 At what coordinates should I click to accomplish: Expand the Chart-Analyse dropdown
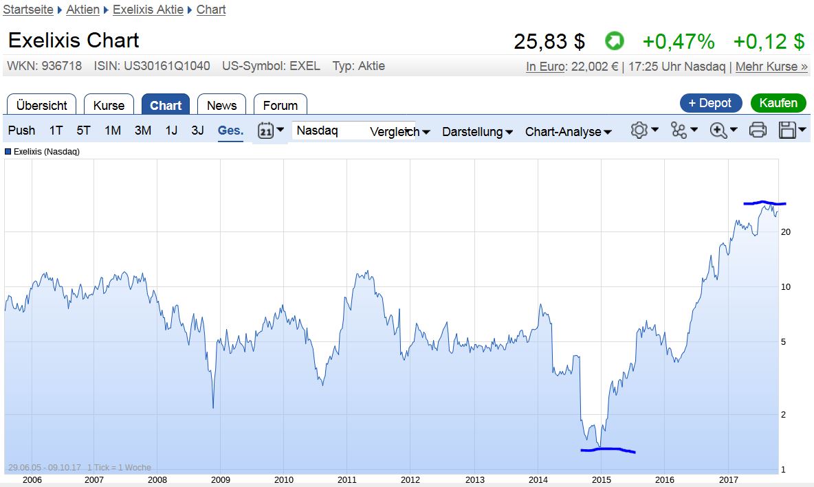[x=568, y=132]
